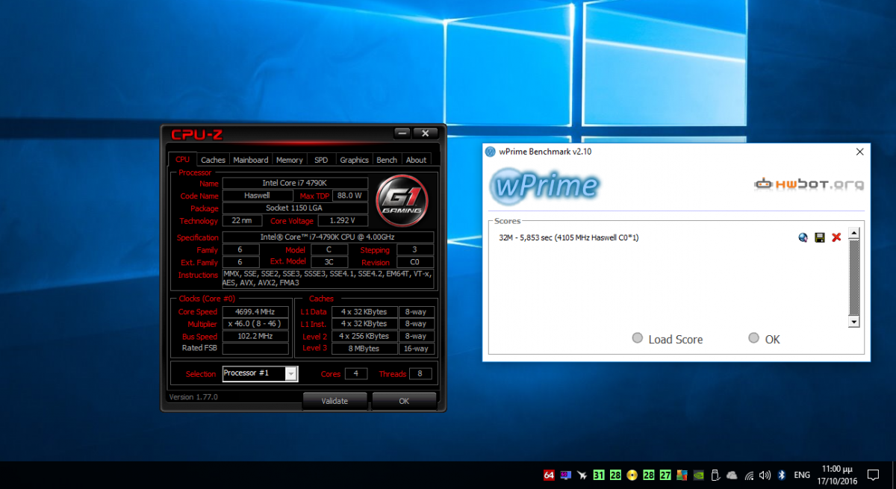Switch to the SPD tab
Viewport: 896px width, 489px height.
[x=321, y=160]
